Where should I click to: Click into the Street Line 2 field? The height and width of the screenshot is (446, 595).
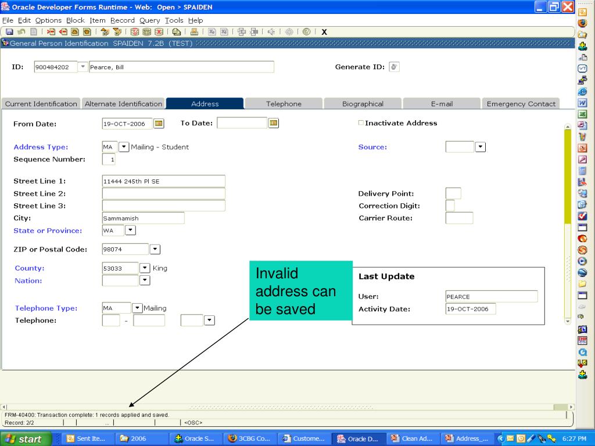click(x=163, y=193)
